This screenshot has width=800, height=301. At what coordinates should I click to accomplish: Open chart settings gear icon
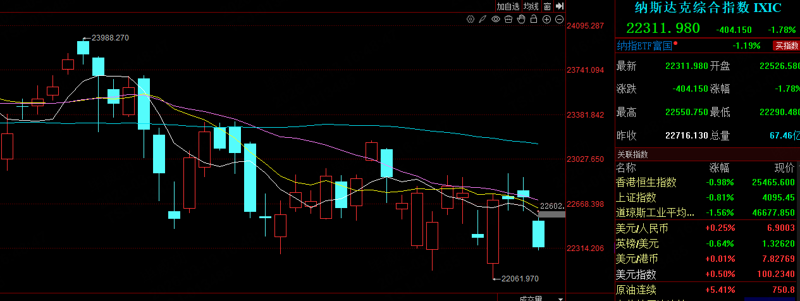tap(471, 19)
